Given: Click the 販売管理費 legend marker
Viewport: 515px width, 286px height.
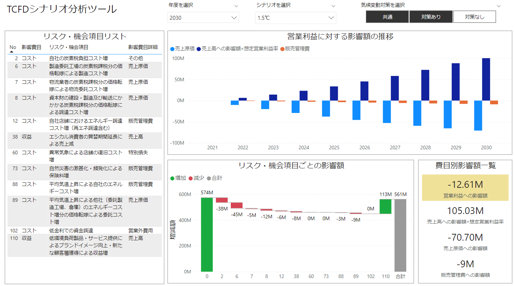Looking at the screenshot, I should point(282,49).
